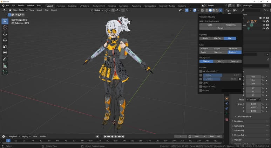Viewport: 271px width, 148px height.
Task: Open rotation Mode XYZ Euler dropdown
Action: (253, 100)
